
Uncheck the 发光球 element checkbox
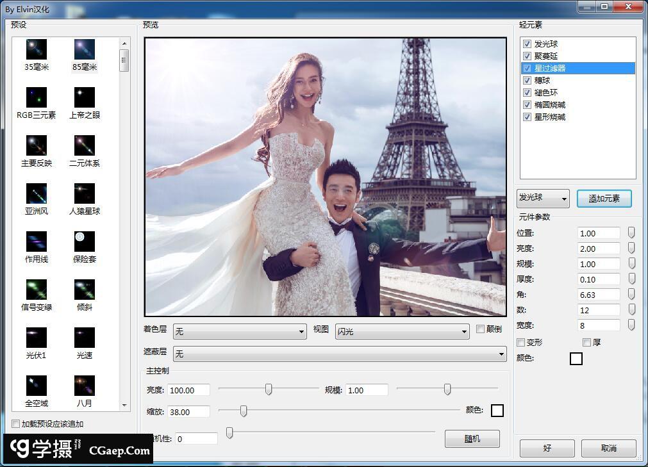click(527, 44)
